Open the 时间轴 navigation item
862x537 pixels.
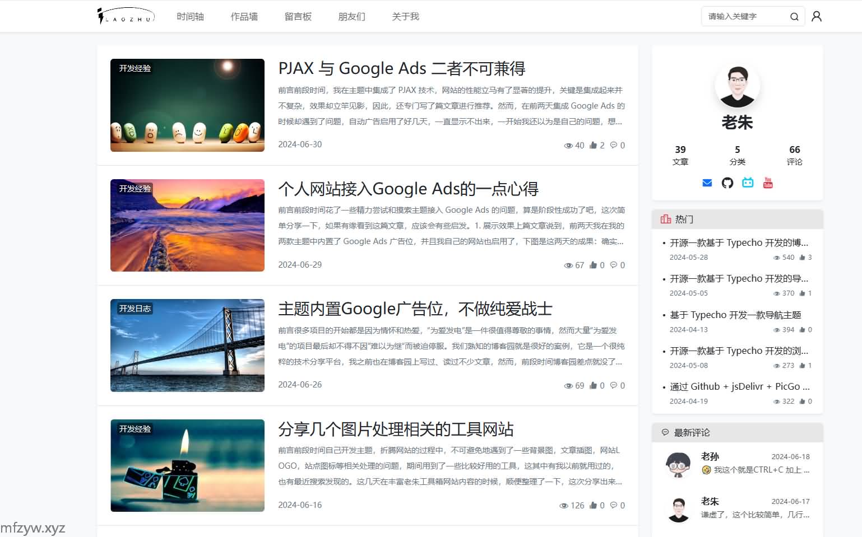coord(190,17)
